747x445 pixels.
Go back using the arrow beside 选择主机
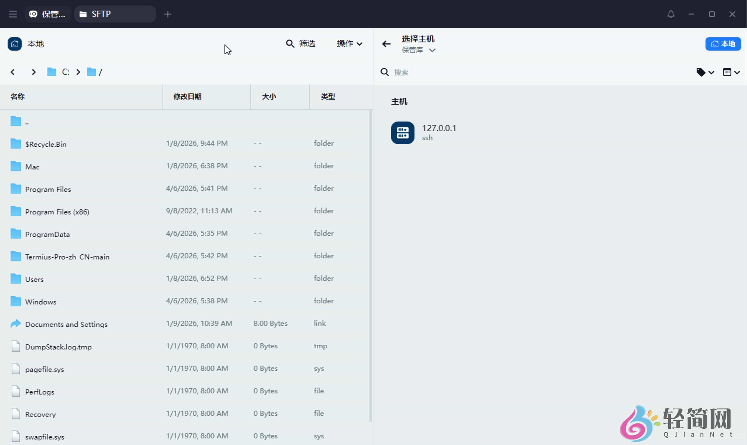386,44
